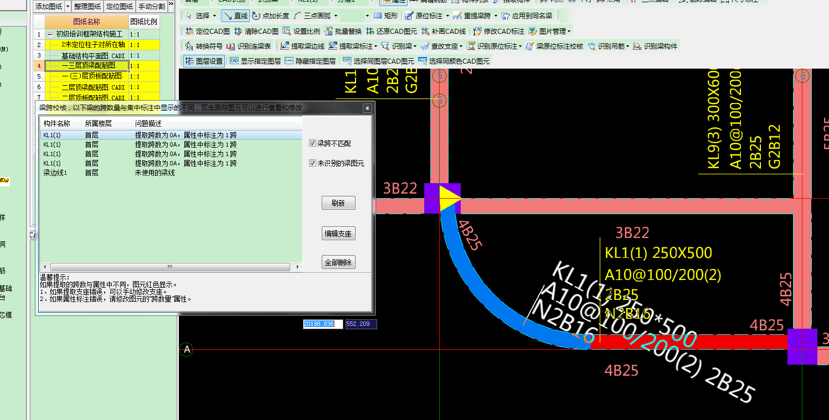Screen dimensions: 829x420
Task: Close the 梁跨校核 dialog
Action: [366, 108]
